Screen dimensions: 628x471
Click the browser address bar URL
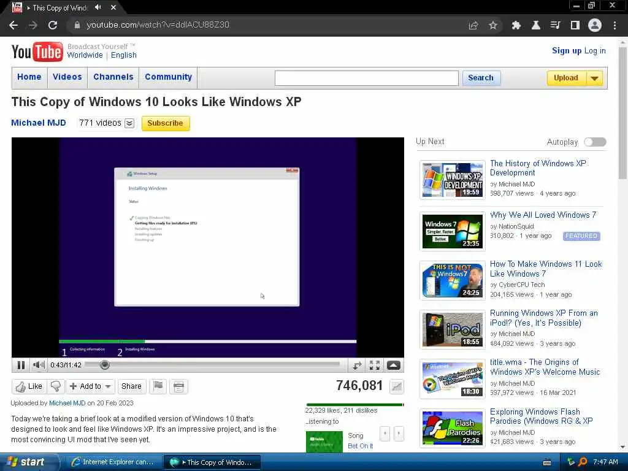click(x=158, y=25)
